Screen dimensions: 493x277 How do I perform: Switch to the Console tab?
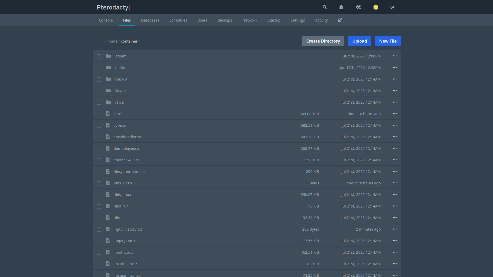click(106, 20)
